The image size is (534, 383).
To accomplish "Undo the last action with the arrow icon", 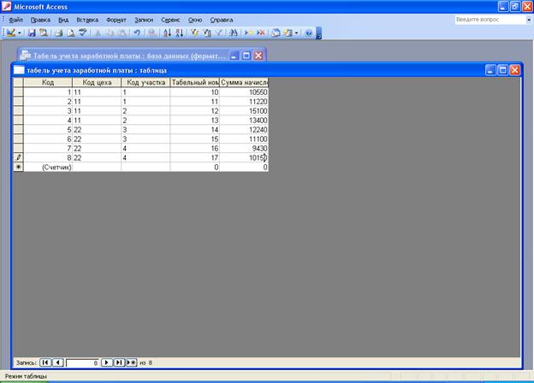I will [x=137, y=32].
